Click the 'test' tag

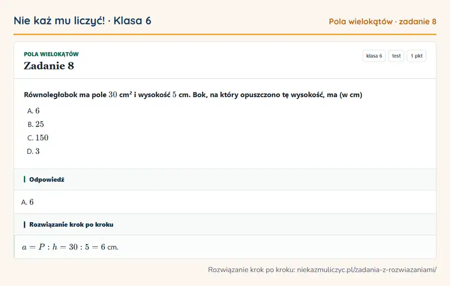pyautogui.click(x=396, y=56)
